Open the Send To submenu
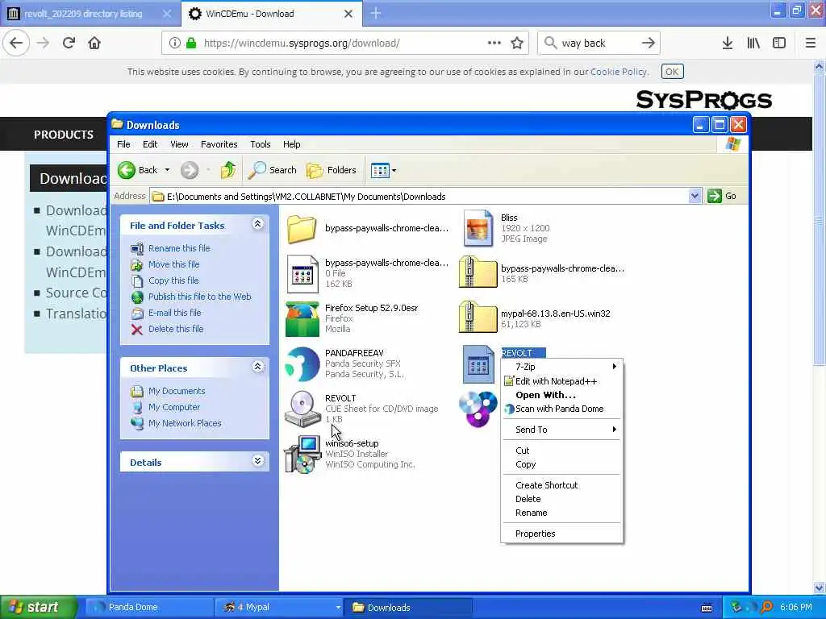This screenshot has height=619, width=826. coord(561,430)
